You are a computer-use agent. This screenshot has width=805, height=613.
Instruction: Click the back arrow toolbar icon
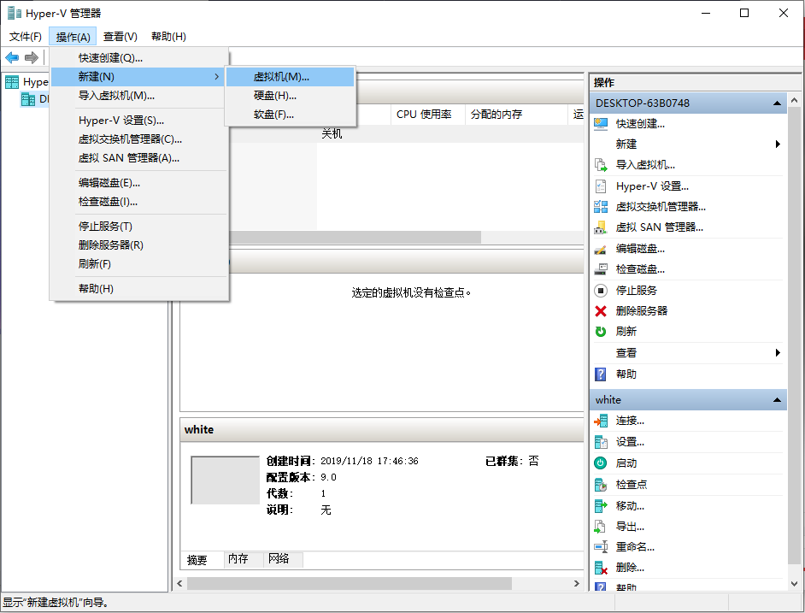[x=12, y=57]
